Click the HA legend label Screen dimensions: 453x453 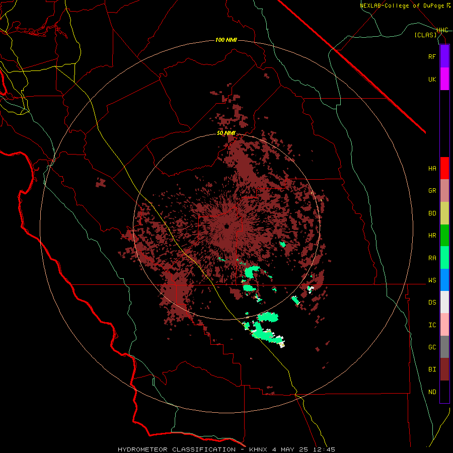[432, 169]
